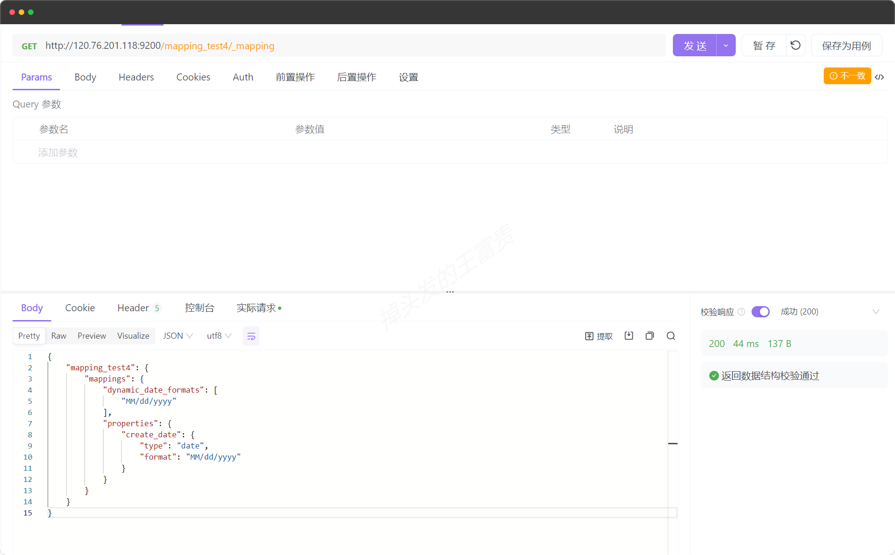Click the GET method selector
Image resolution: width=895 pixels, height=555 pixels.
point(29,46)
